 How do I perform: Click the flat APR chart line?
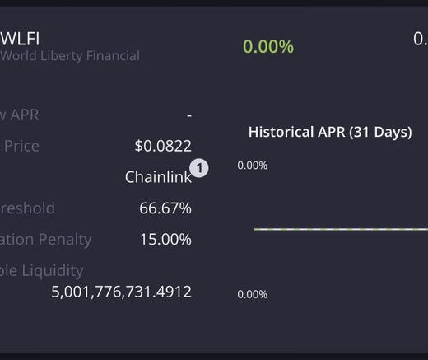coord(341,229)
